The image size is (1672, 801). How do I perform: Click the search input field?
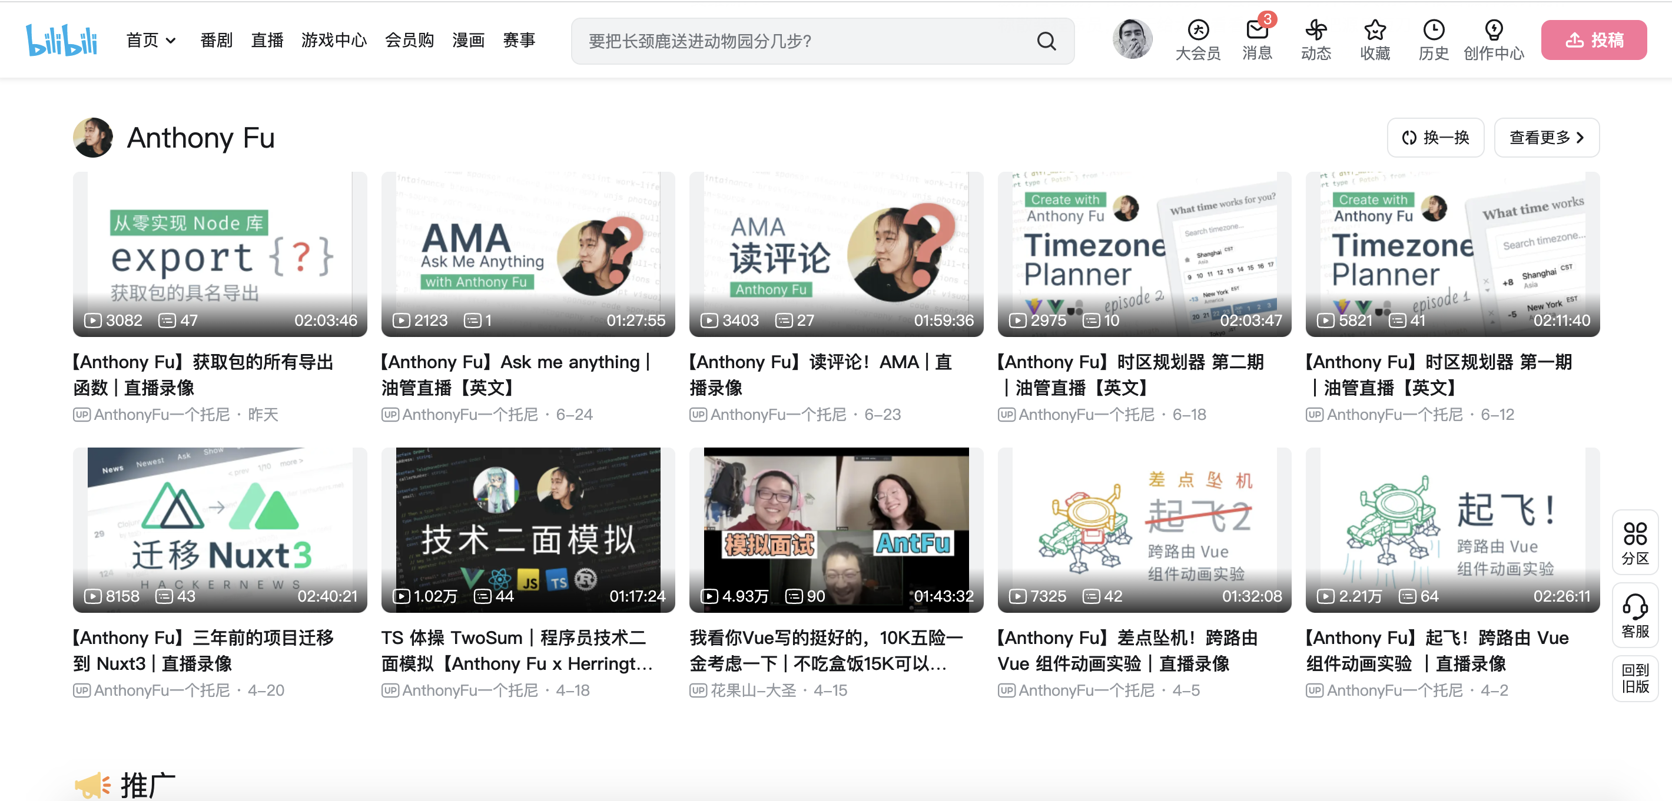pyautogui.click(x=805, y=42)
